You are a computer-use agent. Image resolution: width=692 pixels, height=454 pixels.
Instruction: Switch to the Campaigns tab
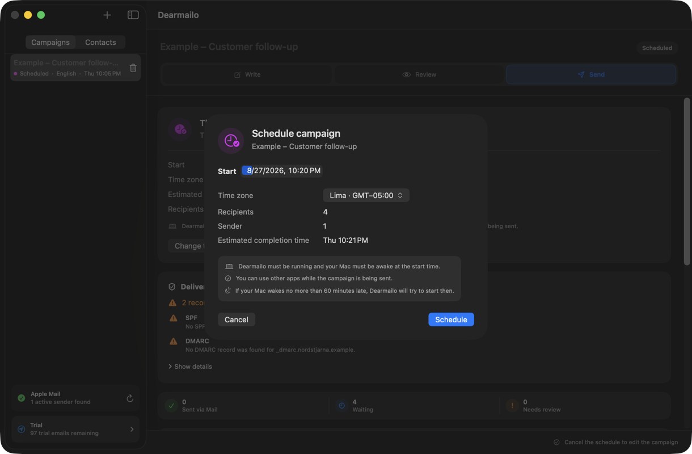50,43
